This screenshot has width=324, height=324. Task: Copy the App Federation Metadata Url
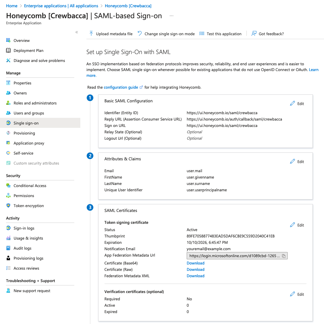[284, 256]
